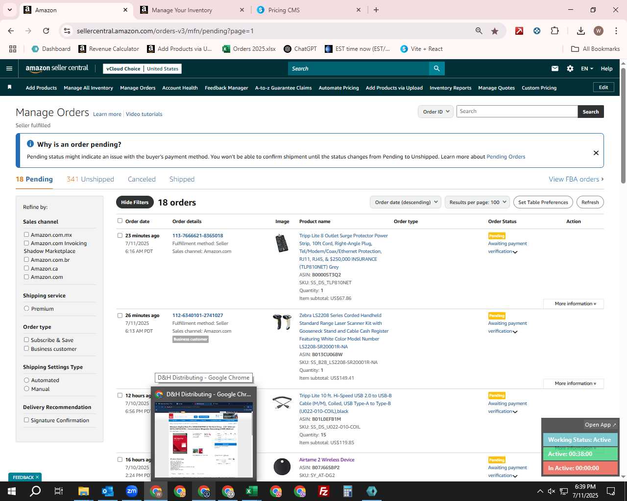The image size is (627, 501).
Task: Tick the select-all orders checkbox
Action: (120, 221)
